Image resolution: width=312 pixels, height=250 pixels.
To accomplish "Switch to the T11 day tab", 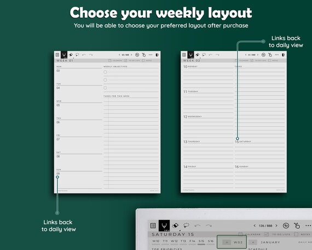I will coord(165,241).
